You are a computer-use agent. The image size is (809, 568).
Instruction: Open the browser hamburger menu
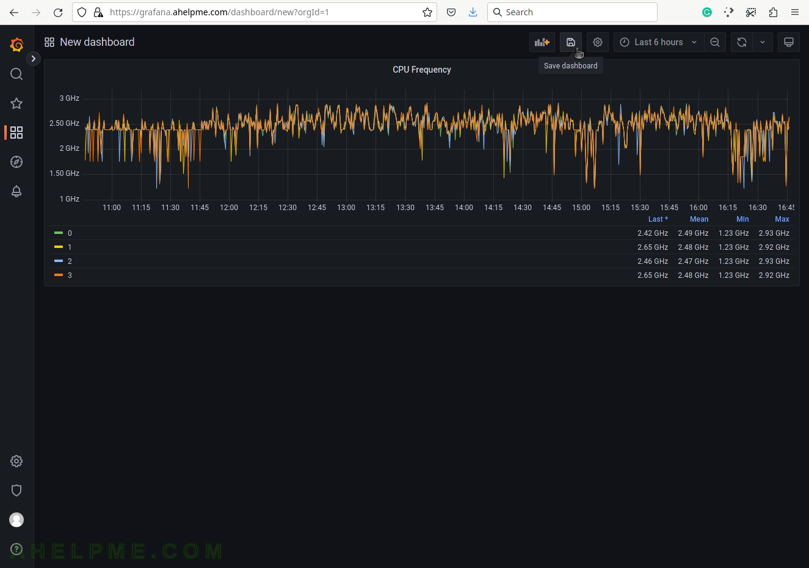tap(795, 12)
